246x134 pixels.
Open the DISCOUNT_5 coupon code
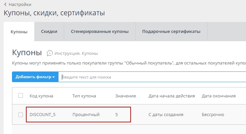43,115
